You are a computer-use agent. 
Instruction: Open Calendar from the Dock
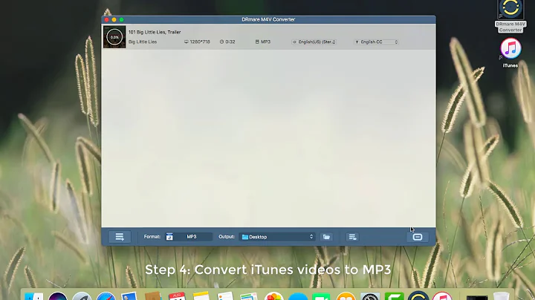click(177, 296)
